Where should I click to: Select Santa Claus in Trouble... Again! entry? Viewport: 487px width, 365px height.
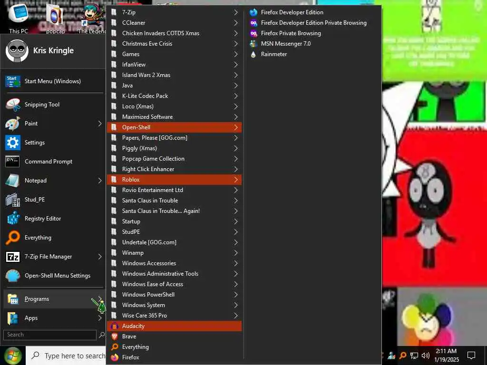pos(174,211)
